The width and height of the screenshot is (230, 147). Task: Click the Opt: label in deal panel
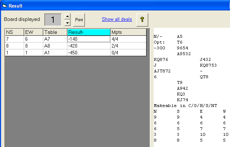[159, 42]
